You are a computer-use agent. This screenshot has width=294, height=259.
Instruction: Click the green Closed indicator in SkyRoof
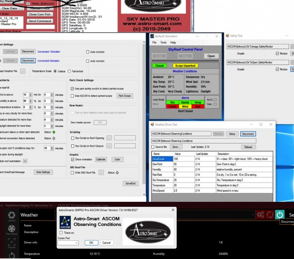tap(160, 65)
